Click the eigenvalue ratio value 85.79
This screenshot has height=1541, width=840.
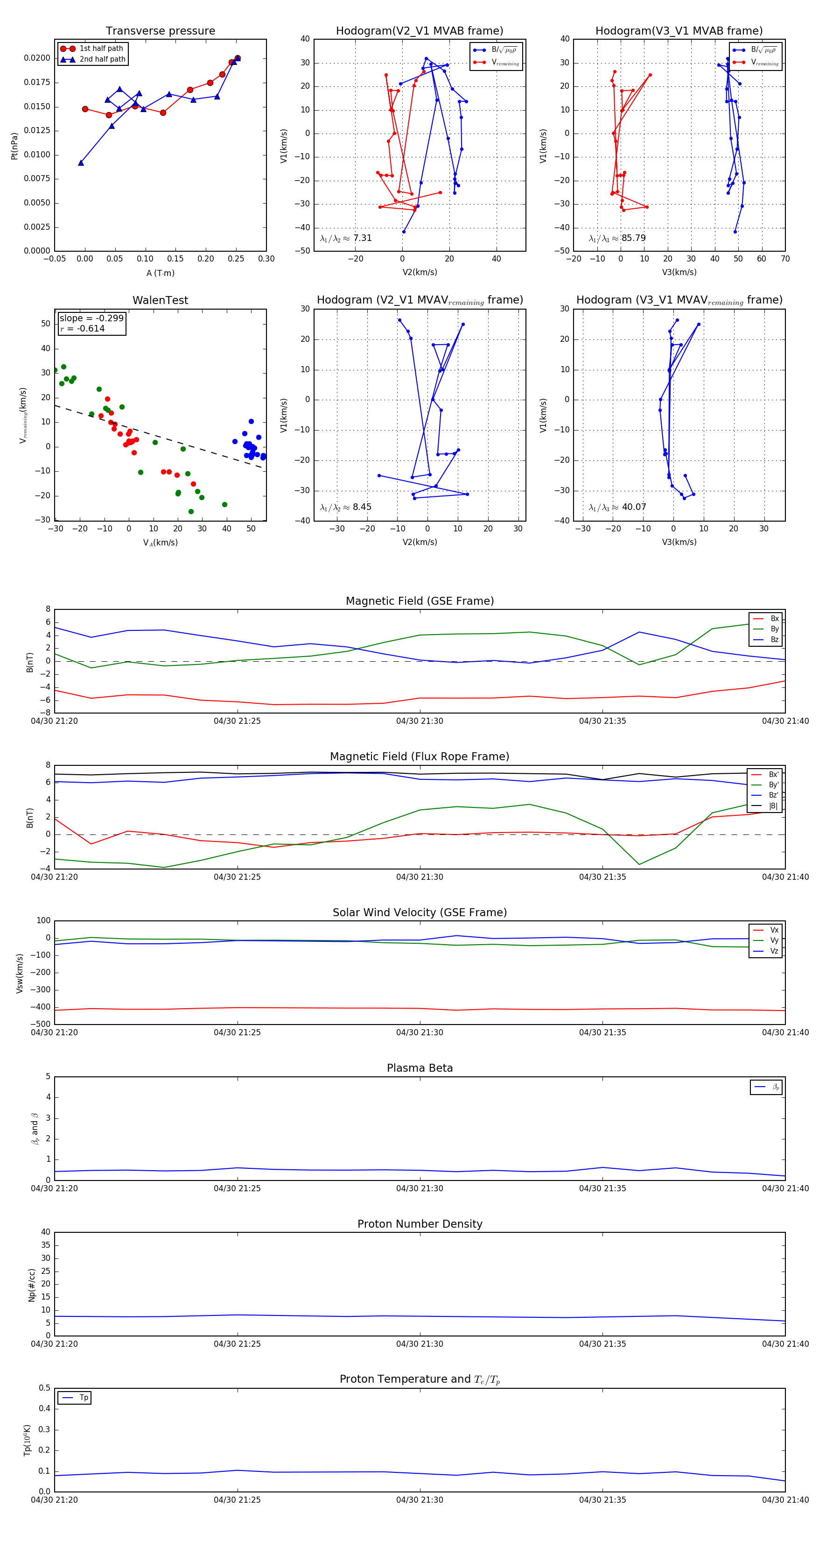[x=634, y=238]
